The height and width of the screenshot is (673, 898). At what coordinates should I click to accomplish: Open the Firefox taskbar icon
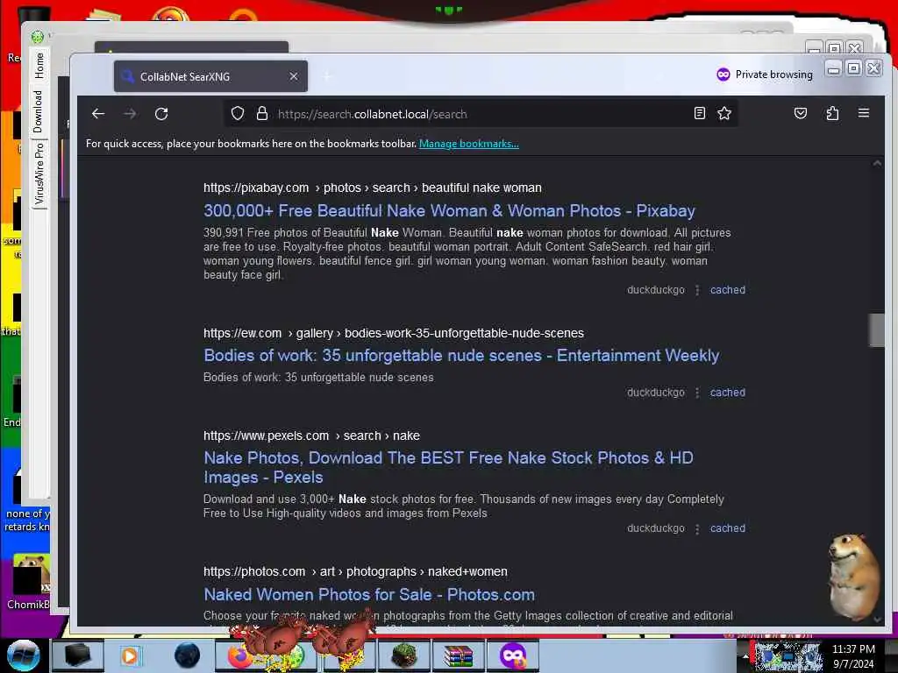point(240,655)
